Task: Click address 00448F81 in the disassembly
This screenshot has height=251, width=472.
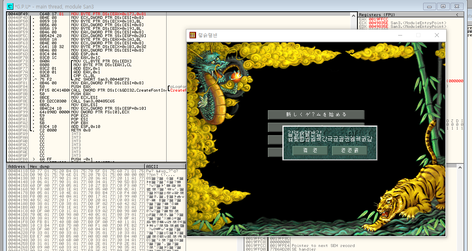Action: tap(18, 83)
